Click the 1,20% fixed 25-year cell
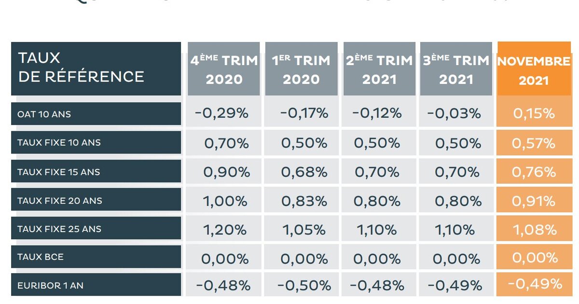This screenshot has height=304, width=579. [x=224, y=229]
